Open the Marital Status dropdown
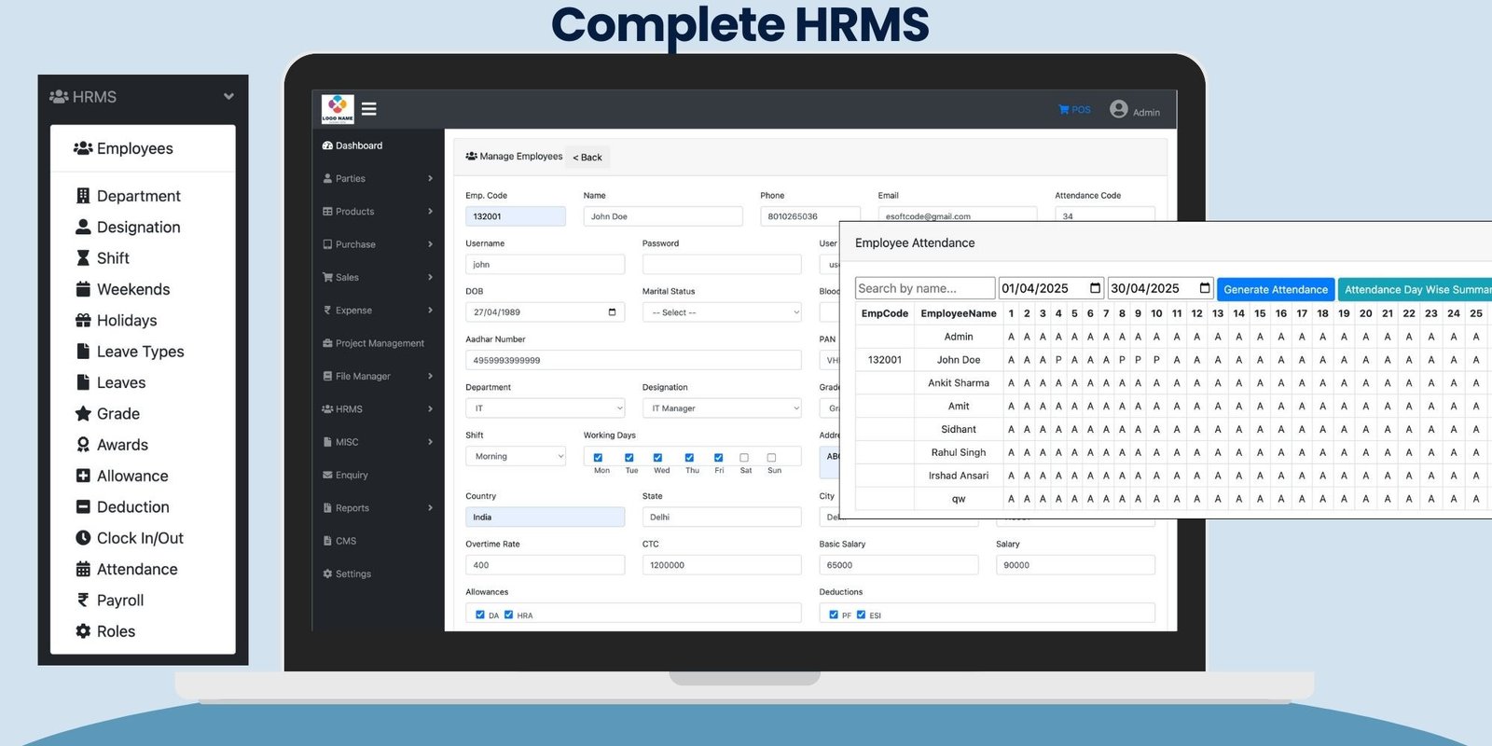This screenshot has height=746, width=1492. 721,312
